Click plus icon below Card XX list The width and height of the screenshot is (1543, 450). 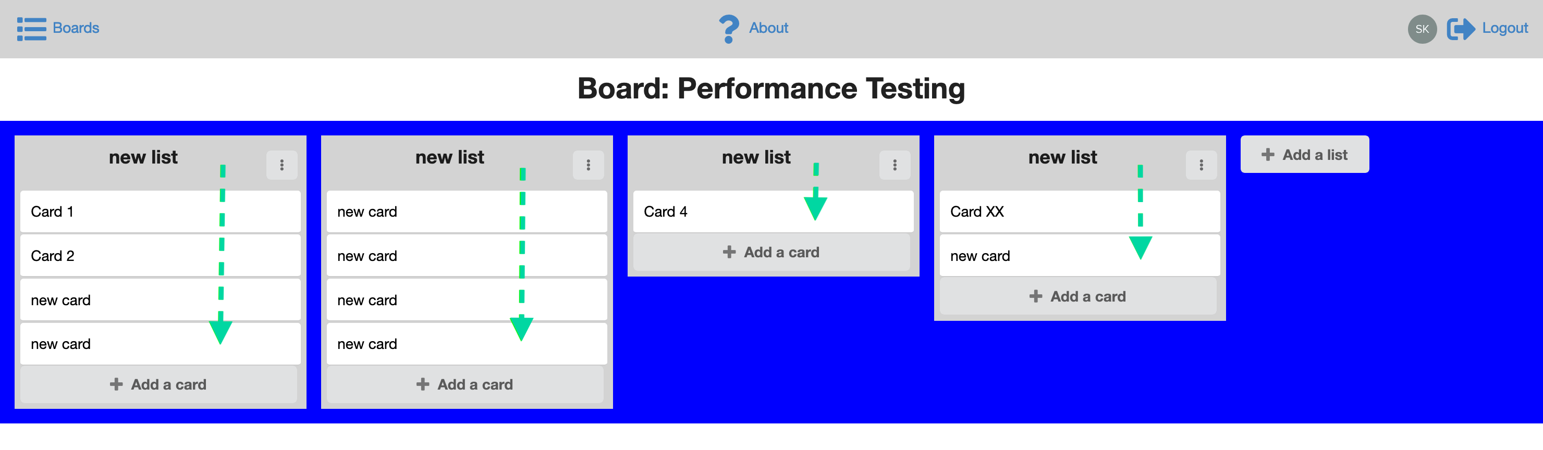[1036, 296]
